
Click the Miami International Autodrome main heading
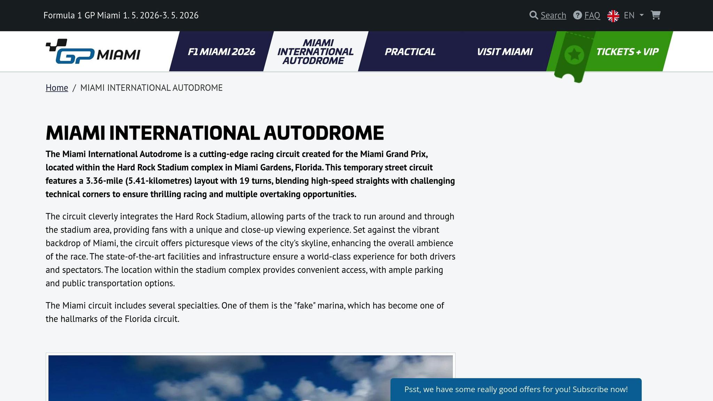click(215, 133)
